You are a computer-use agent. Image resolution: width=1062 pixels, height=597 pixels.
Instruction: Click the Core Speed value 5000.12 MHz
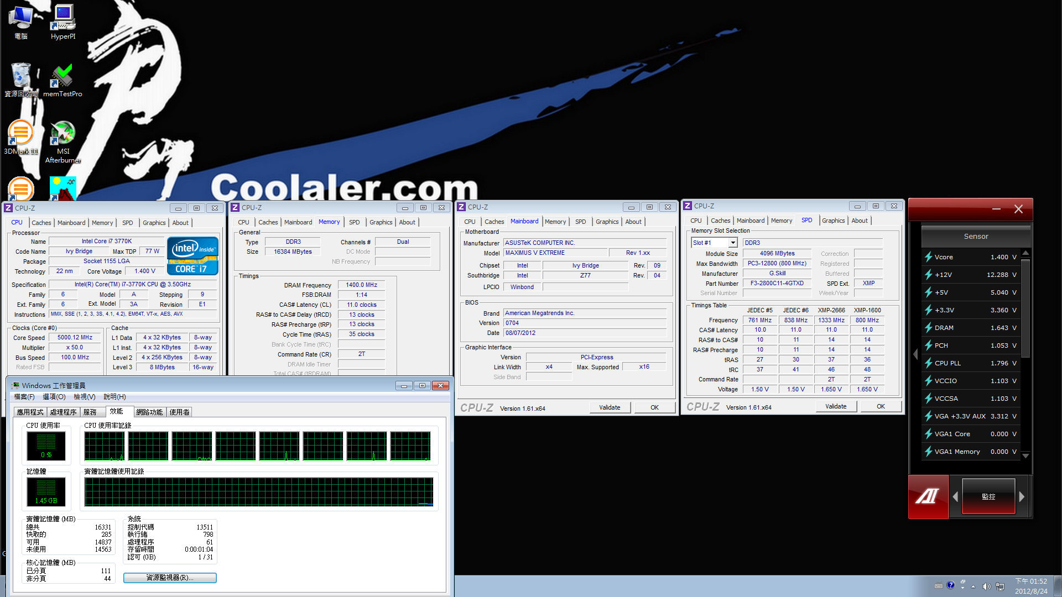[75, 337]
